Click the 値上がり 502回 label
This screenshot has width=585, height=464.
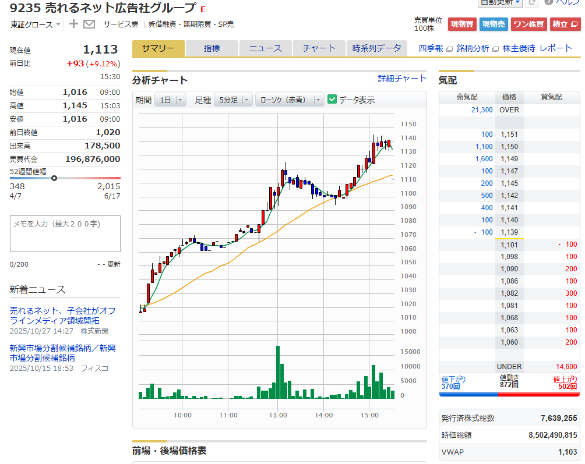(x=565, y=382)
